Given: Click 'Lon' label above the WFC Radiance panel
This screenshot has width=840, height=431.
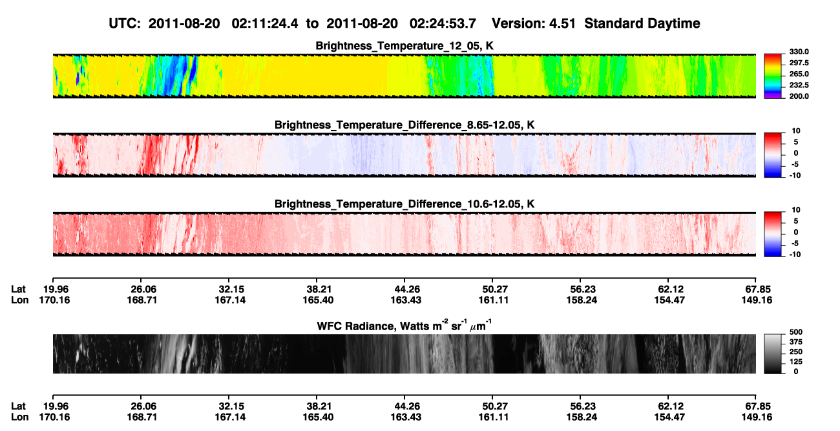Looking at the screenshot, I should [20, 300].
